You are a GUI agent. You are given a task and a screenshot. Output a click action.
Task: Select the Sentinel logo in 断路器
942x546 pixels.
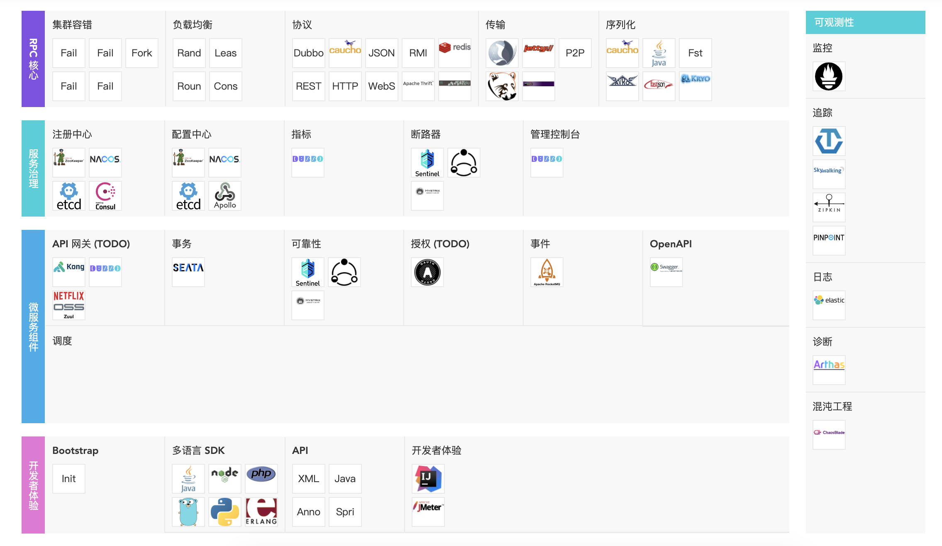[427, 163]
